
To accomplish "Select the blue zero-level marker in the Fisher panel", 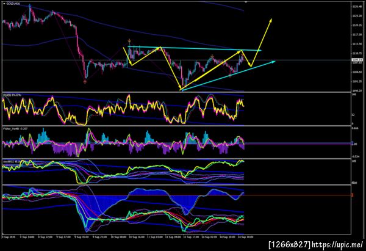I will 353,143.
